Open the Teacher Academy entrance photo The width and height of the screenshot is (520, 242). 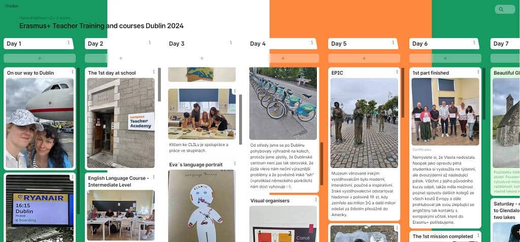click(x=121, y=123)
